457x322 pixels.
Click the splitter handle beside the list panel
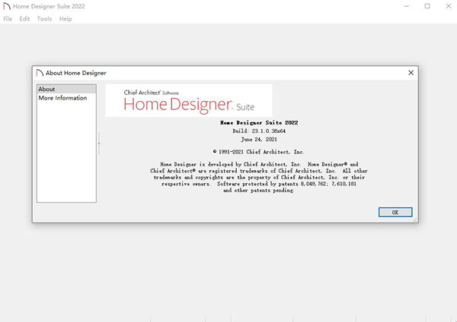(x=99, y=144)
